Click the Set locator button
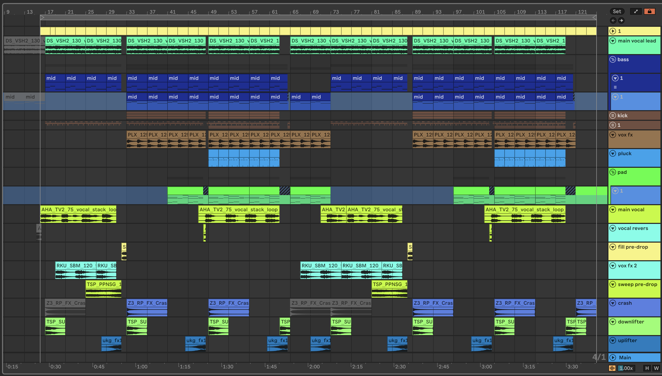The width and height of the screenshot is (662, 376). coord(617,11)
